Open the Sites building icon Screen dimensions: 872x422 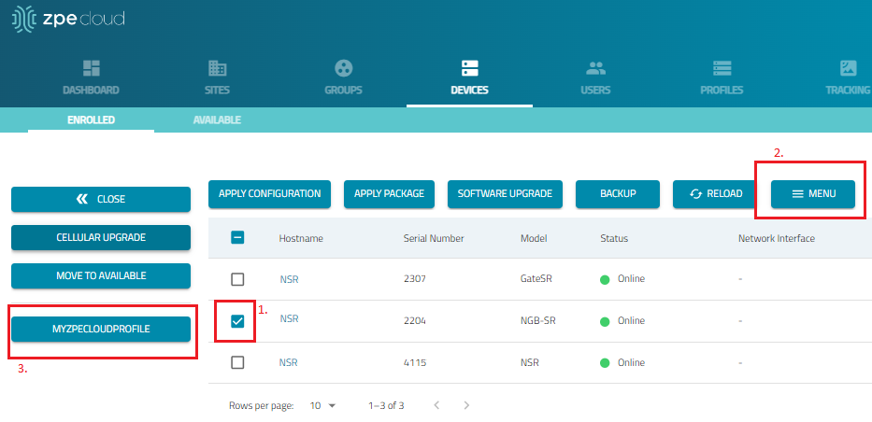217,68
